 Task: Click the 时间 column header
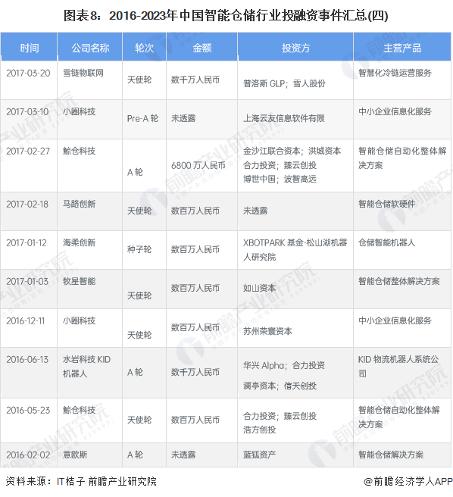tap(29, 47)
